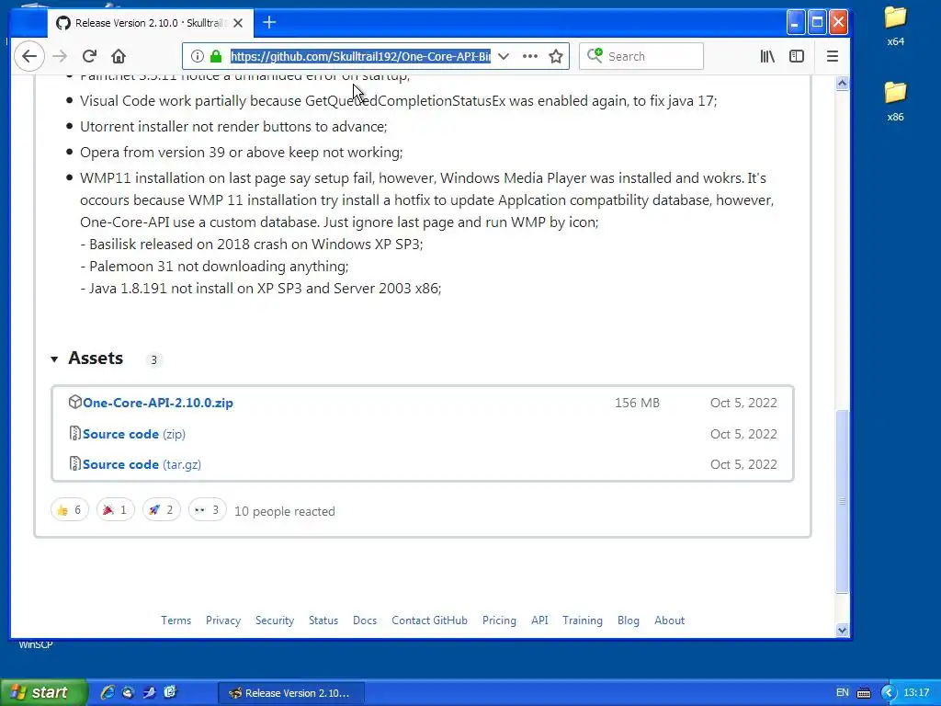Toggle rocket reaction with 2
The width and height of the screenshot is (941, 706).
[162, 509]
